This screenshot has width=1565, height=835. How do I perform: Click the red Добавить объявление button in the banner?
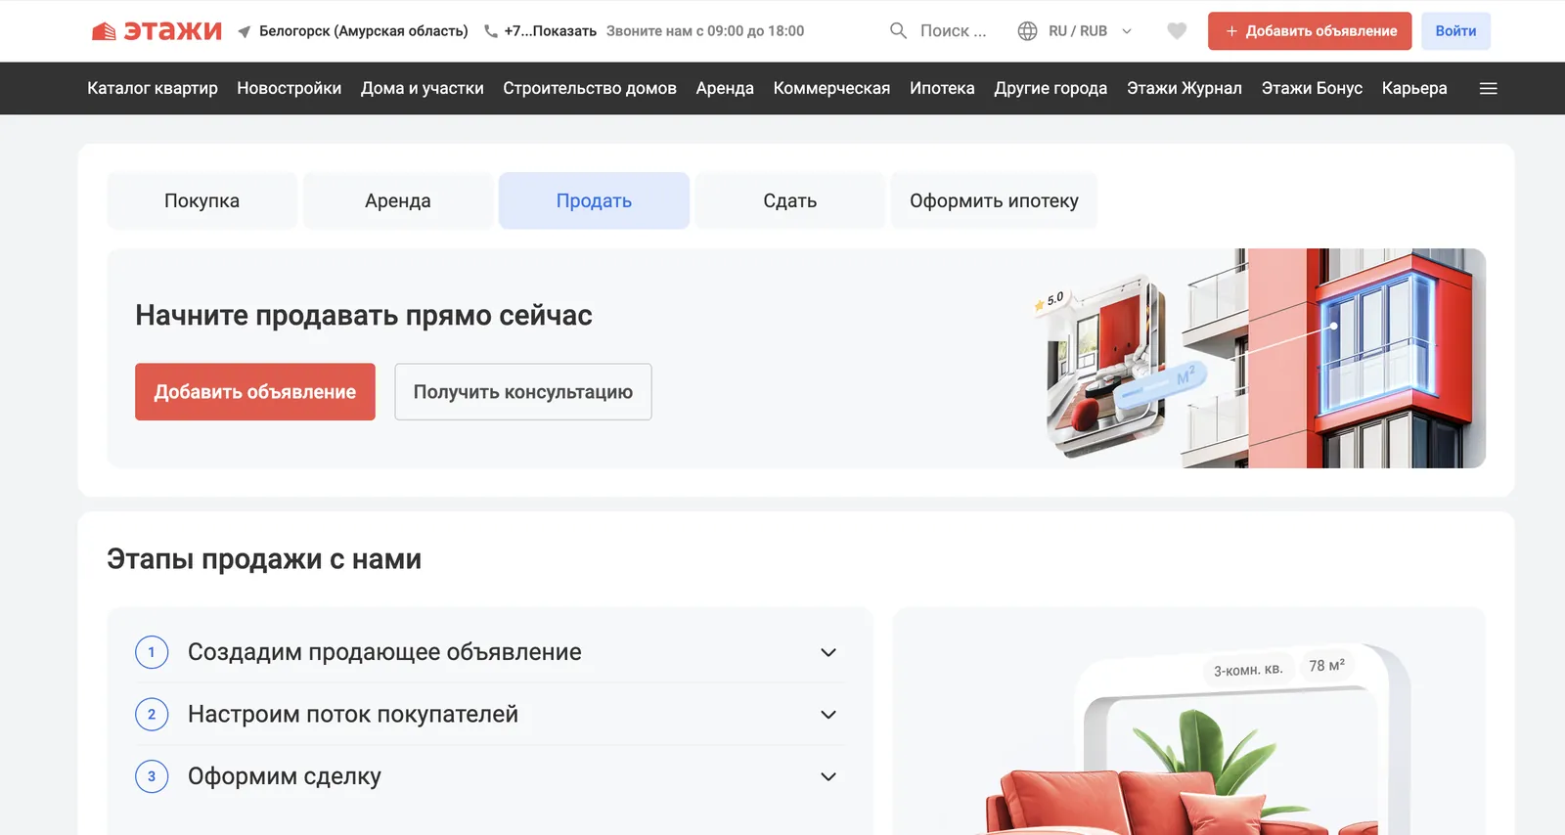255,392
